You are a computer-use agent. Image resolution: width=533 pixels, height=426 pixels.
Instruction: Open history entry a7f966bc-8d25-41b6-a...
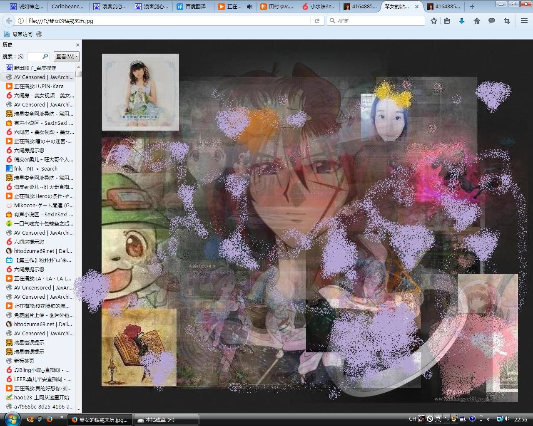38,406
